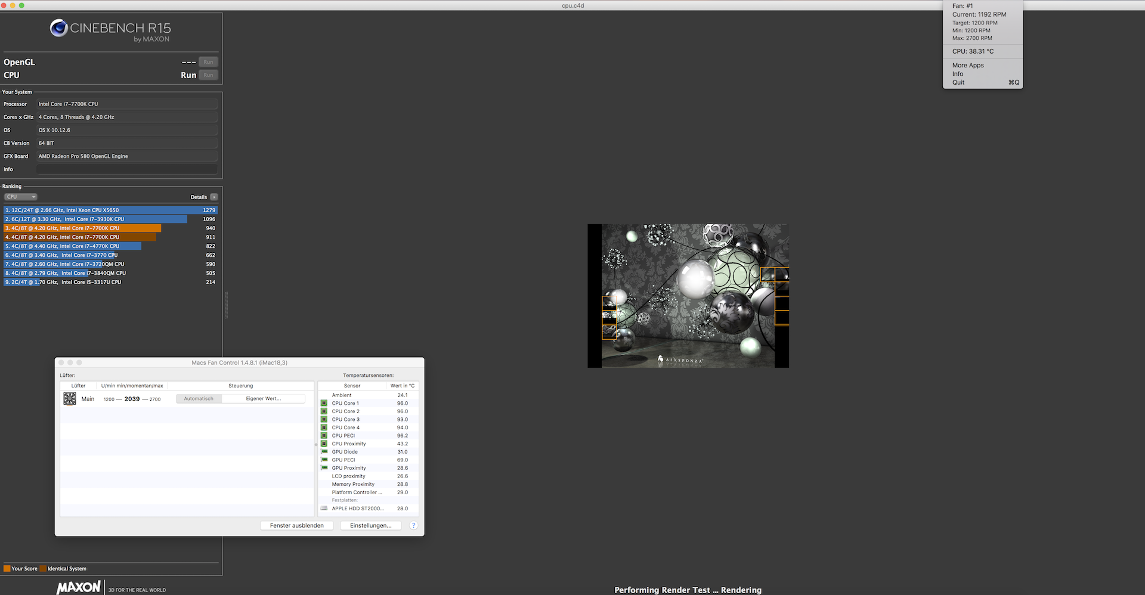
Task: Open Macs Fan Control help question mark
Action: (x=413, y=525)
